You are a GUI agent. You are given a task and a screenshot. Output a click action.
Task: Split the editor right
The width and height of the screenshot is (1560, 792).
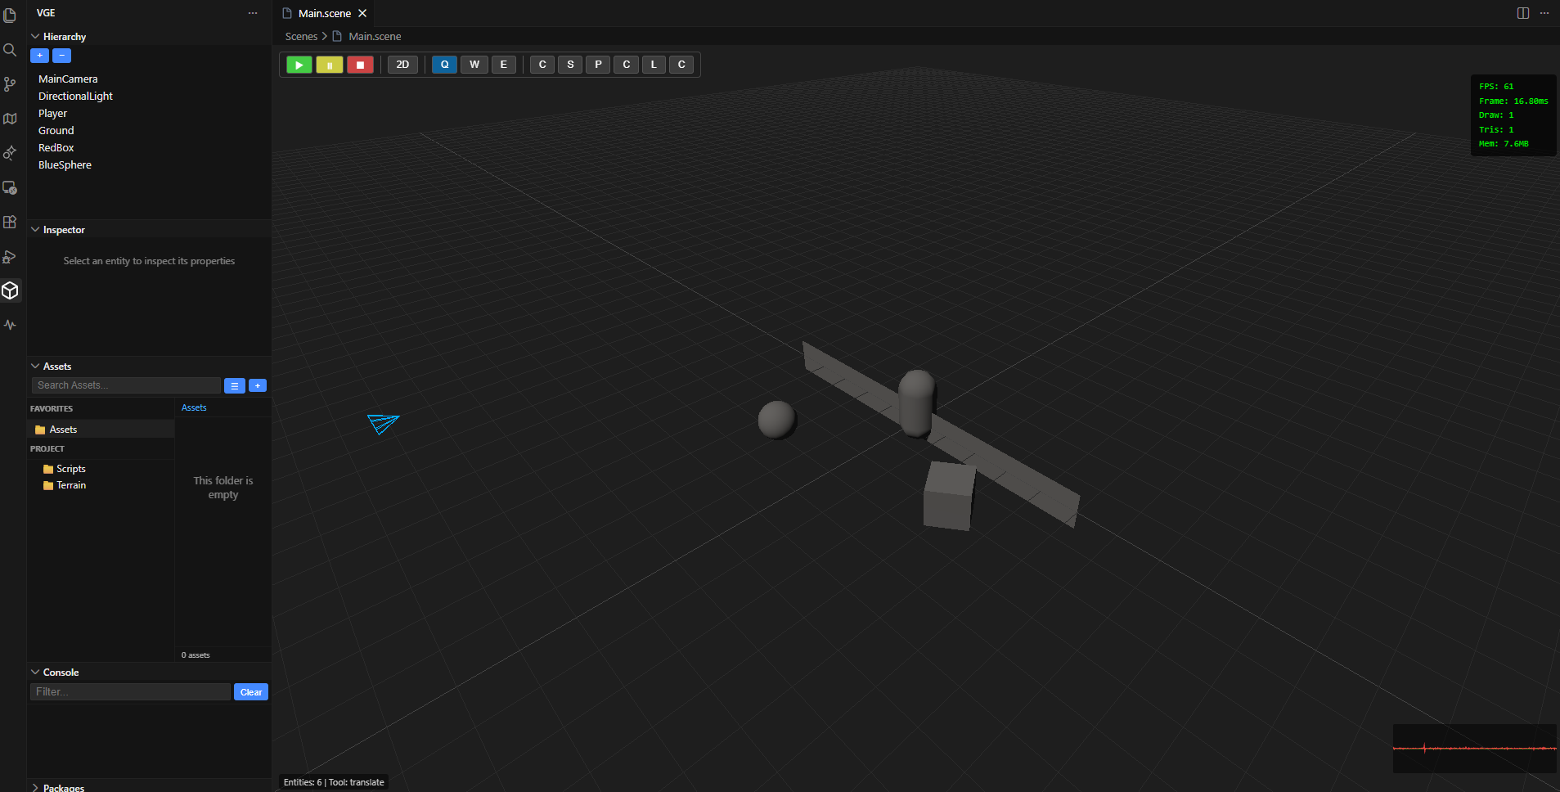[x=1523, y=13]
